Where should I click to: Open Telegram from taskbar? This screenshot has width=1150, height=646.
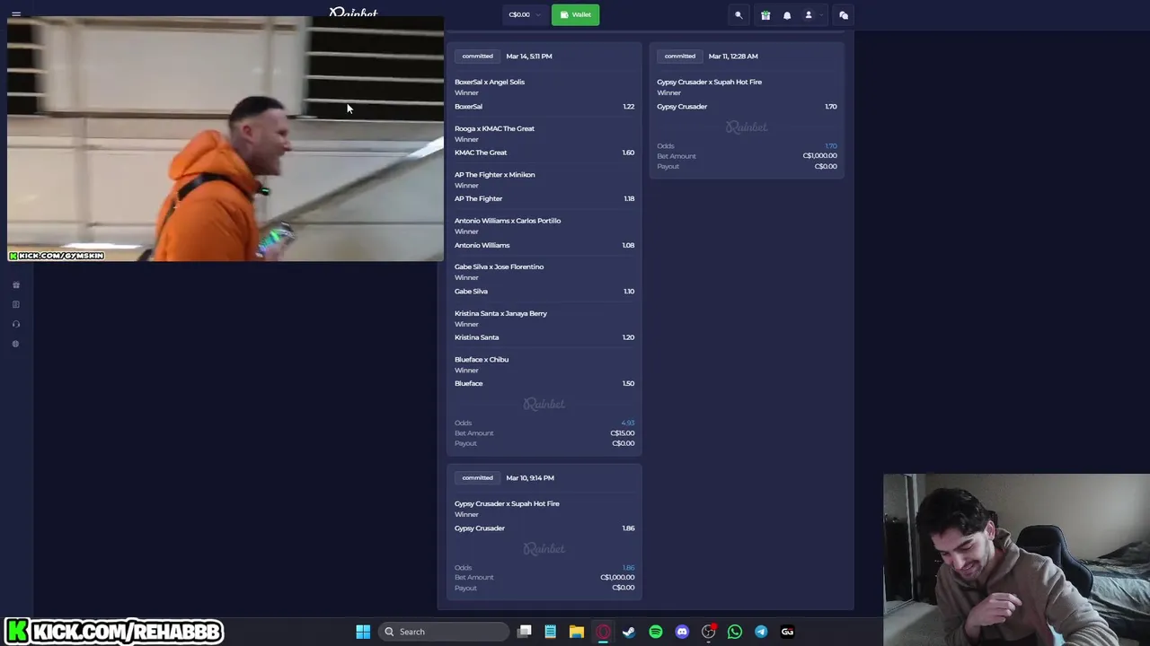coord(761,632)
